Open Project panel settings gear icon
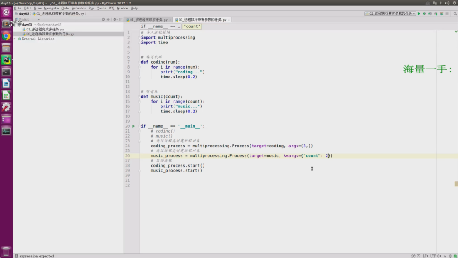The width and height of the screenshot is (458, 258). [115, 20]
